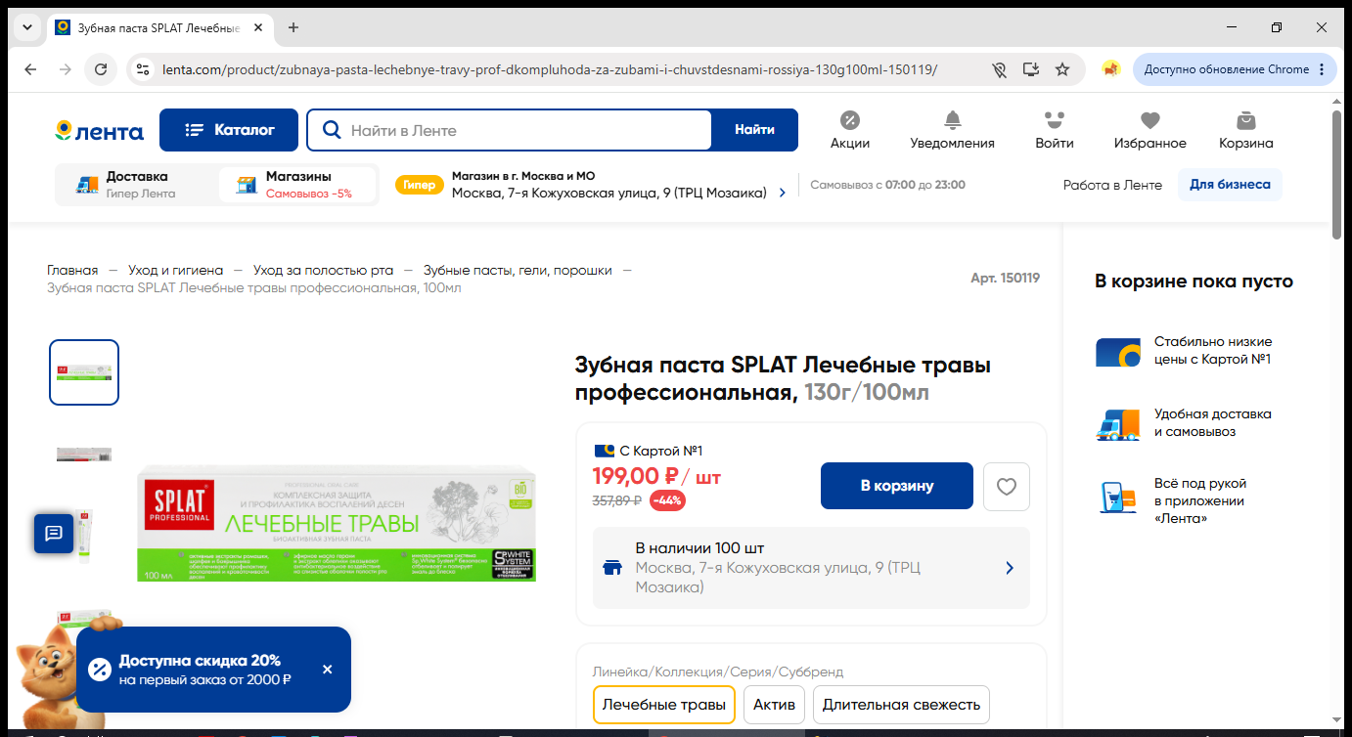Switch to Магазины Самовывоз mode
1352x737 pixels.
[297, 185]
